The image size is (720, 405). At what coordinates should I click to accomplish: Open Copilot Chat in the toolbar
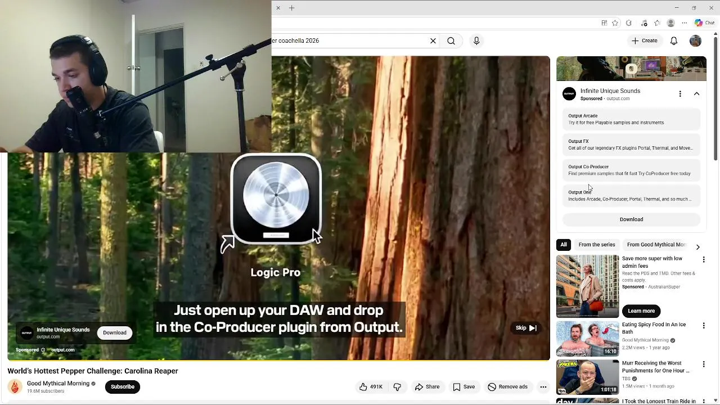(705, 23)
